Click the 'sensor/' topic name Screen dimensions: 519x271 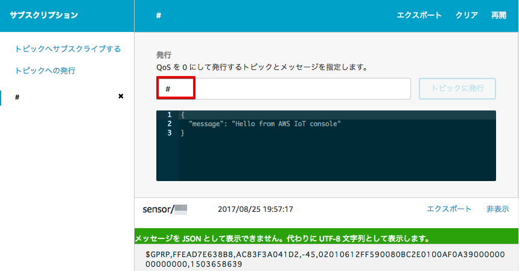click(x=165, y=209)
